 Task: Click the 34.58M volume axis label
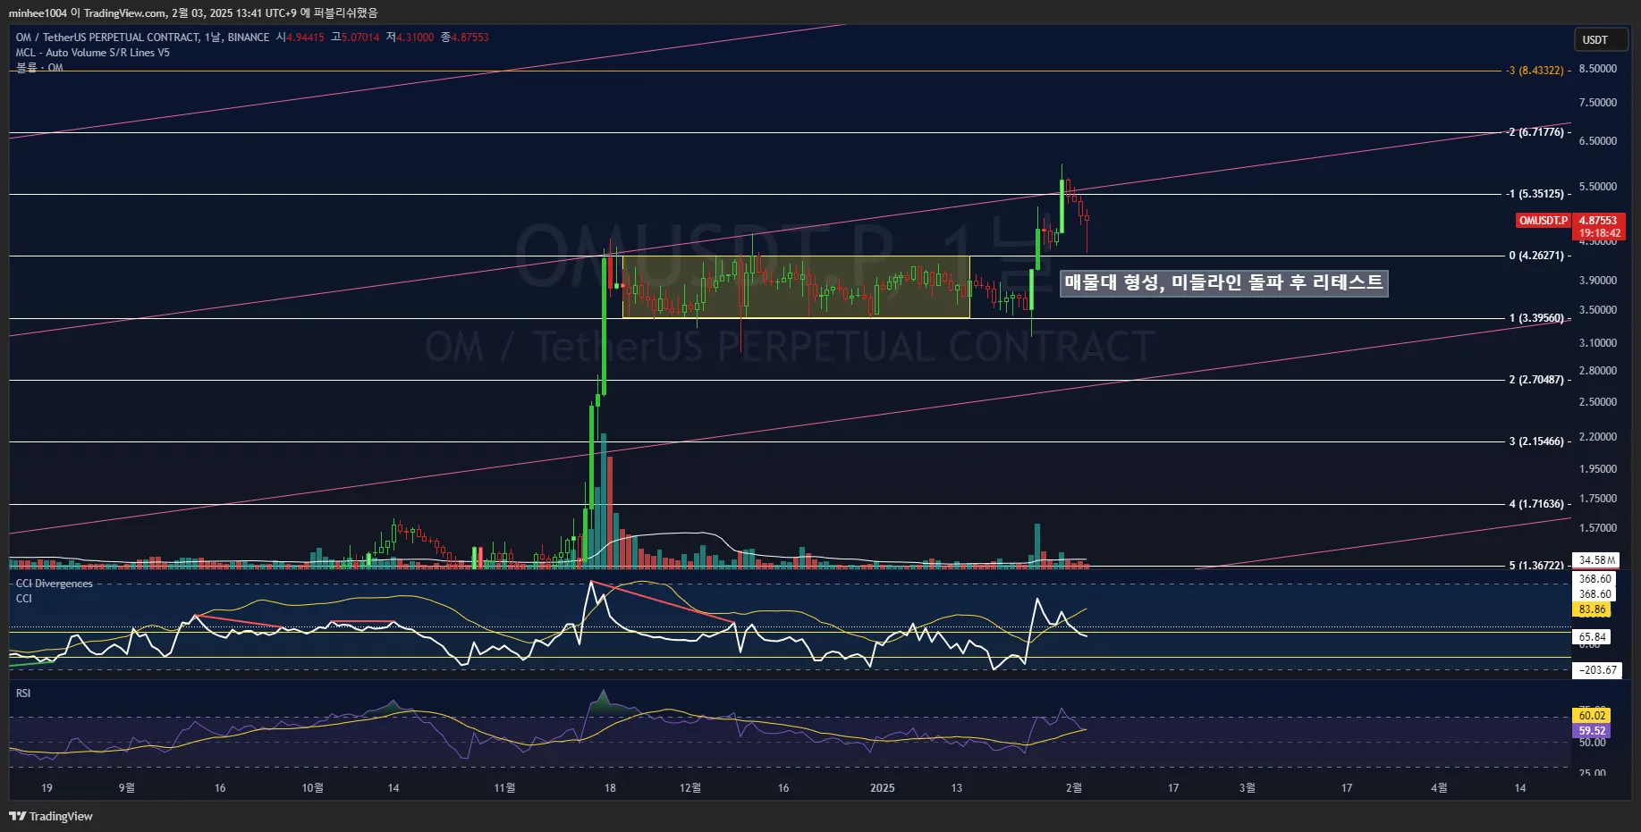click(1596, 560)
